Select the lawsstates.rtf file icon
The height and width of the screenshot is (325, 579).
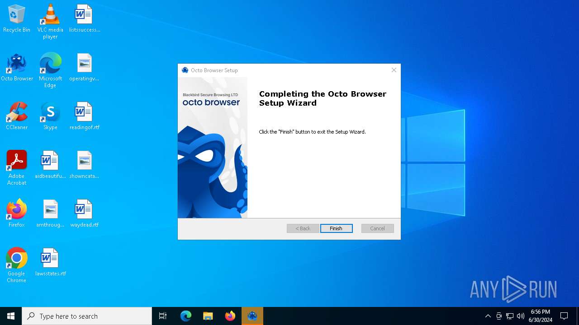50,263
